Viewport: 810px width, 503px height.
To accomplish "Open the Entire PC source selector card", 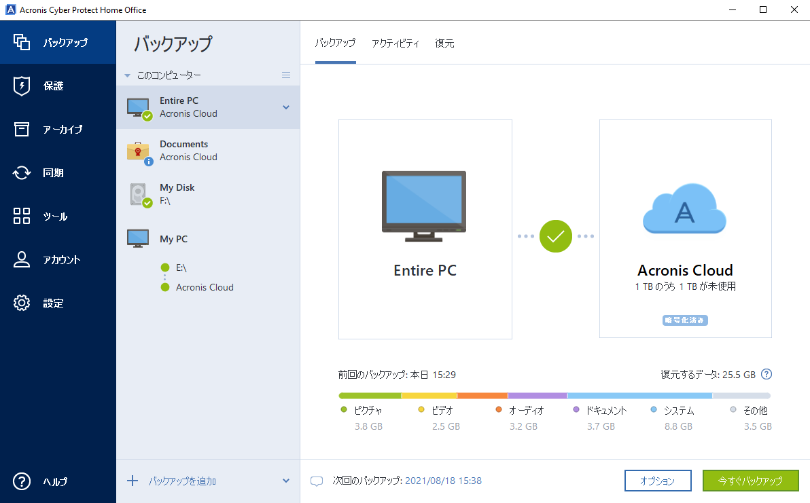I will click(x=425, y=229).
